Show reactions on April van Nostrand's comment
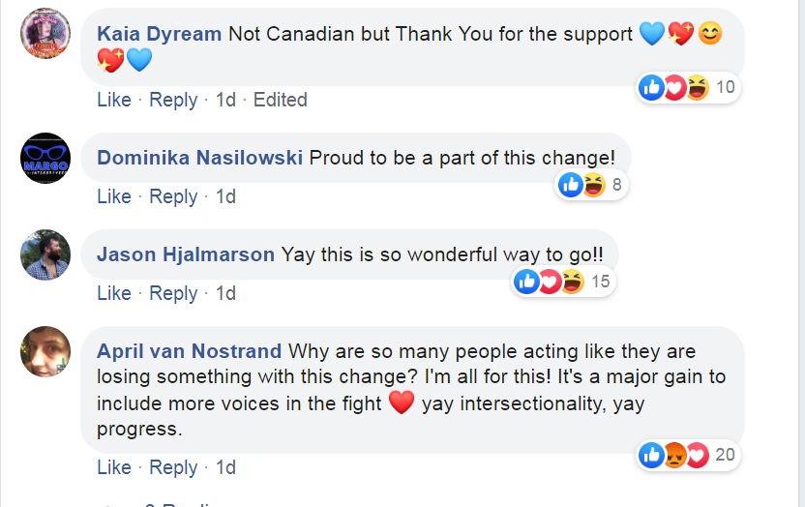The width and height of the screenshot is (805, 507). tap(686, 456)
